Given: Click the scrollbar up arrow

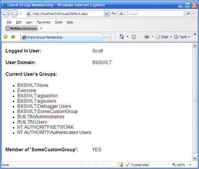Looking at the screenshot, I should click(195, 45).
